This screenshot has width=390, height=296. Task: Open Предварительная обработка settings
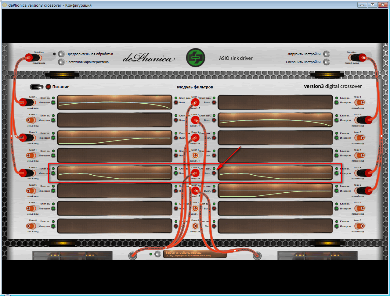coord(62,54)
